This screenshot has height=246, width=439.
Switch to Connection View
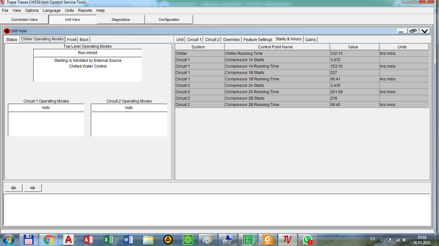point(24,20)
